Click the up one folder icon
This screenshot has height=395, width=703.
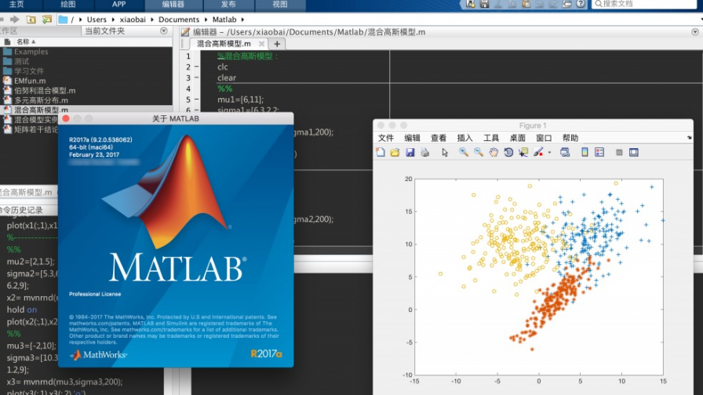point(31,20)
